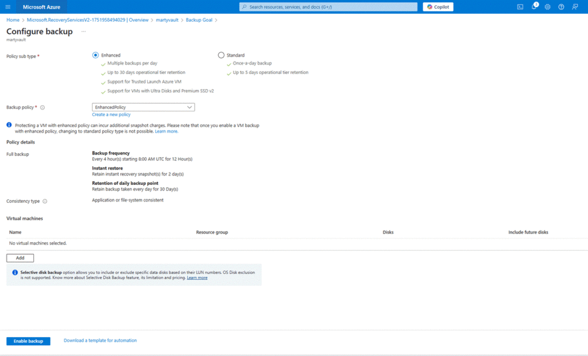
Task: Open the Azure portal hamburger menu
Action: (8, 7)
